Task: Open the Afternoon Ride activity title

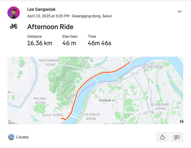Action: (x=50, y=27)
